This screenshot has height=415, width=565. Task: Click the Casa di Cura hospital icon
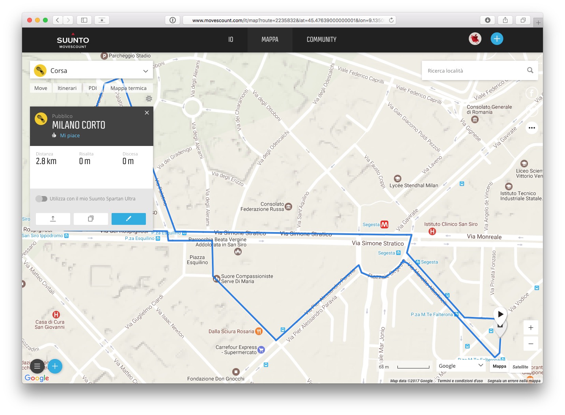click(56, 314)
